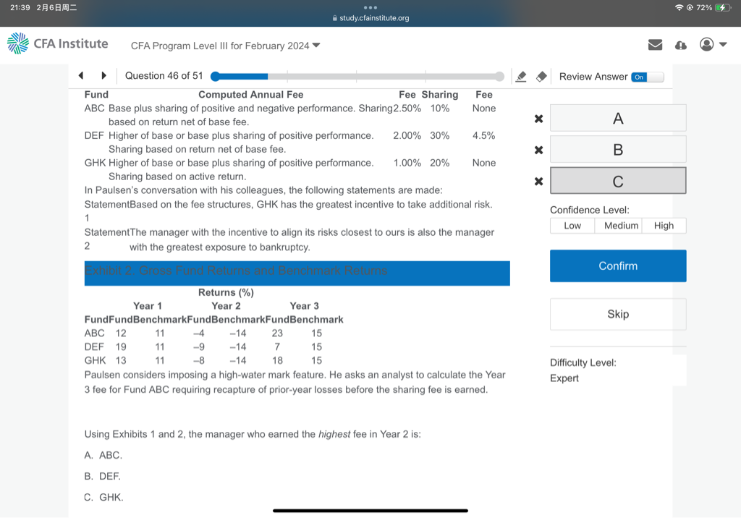741x518 pixels.
Task: Click the 'Returns (%)' table heading
Action: click(x=226, y=292)
